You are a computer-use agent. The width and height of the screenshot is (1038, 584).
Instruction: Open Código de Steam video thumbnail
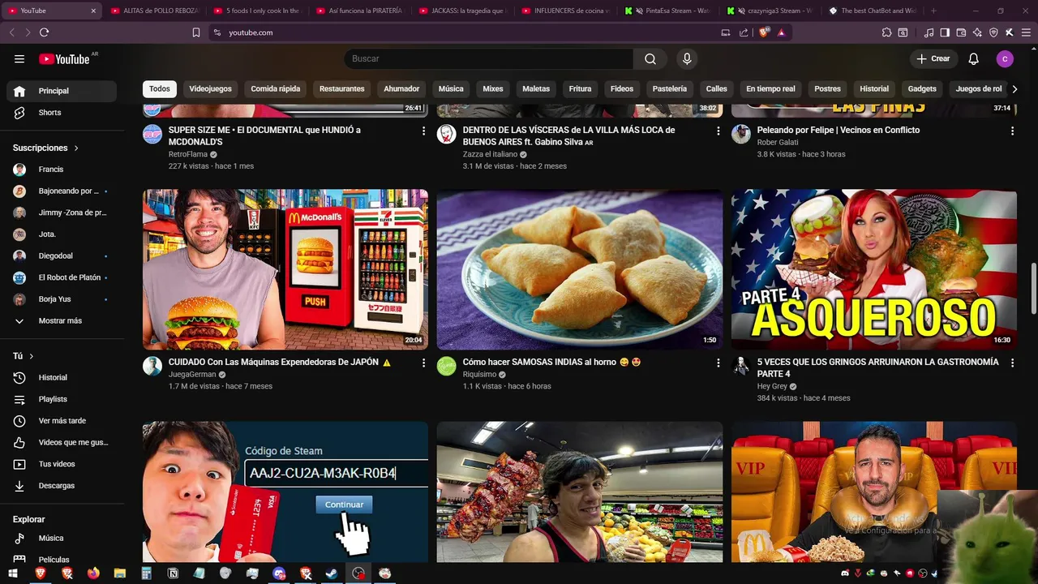point(285,492)
